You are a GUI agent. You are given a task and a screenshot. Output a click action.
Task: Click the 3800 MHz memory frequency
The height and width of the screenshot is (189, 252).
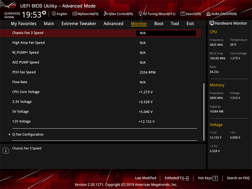216,98
